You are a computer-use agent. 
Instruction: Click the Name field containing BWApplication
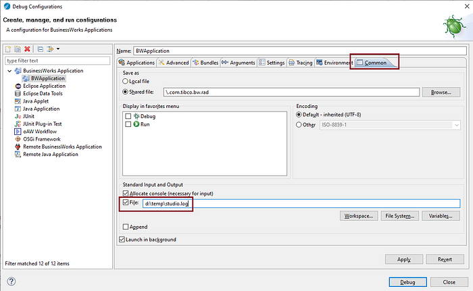click(x=300, y=51)
